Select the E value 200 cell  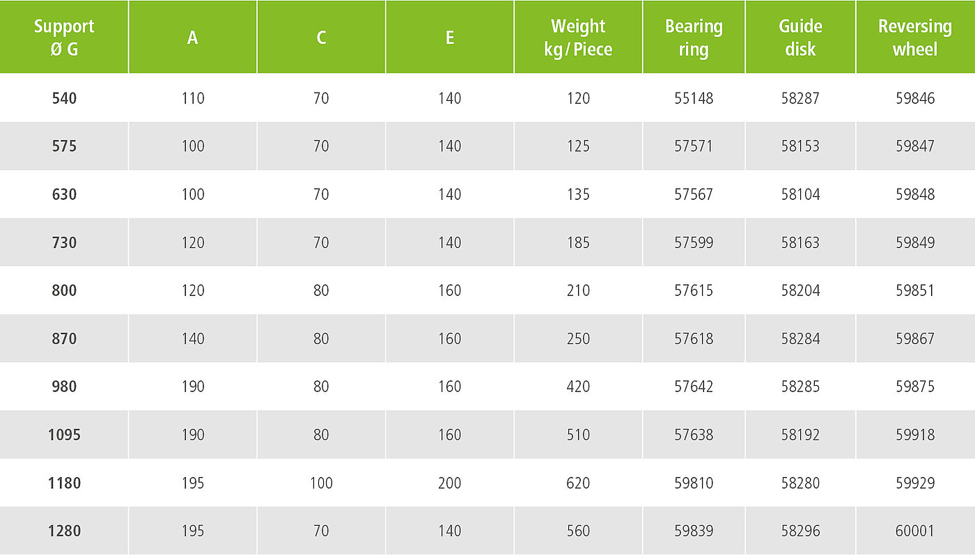pos(450,483)
